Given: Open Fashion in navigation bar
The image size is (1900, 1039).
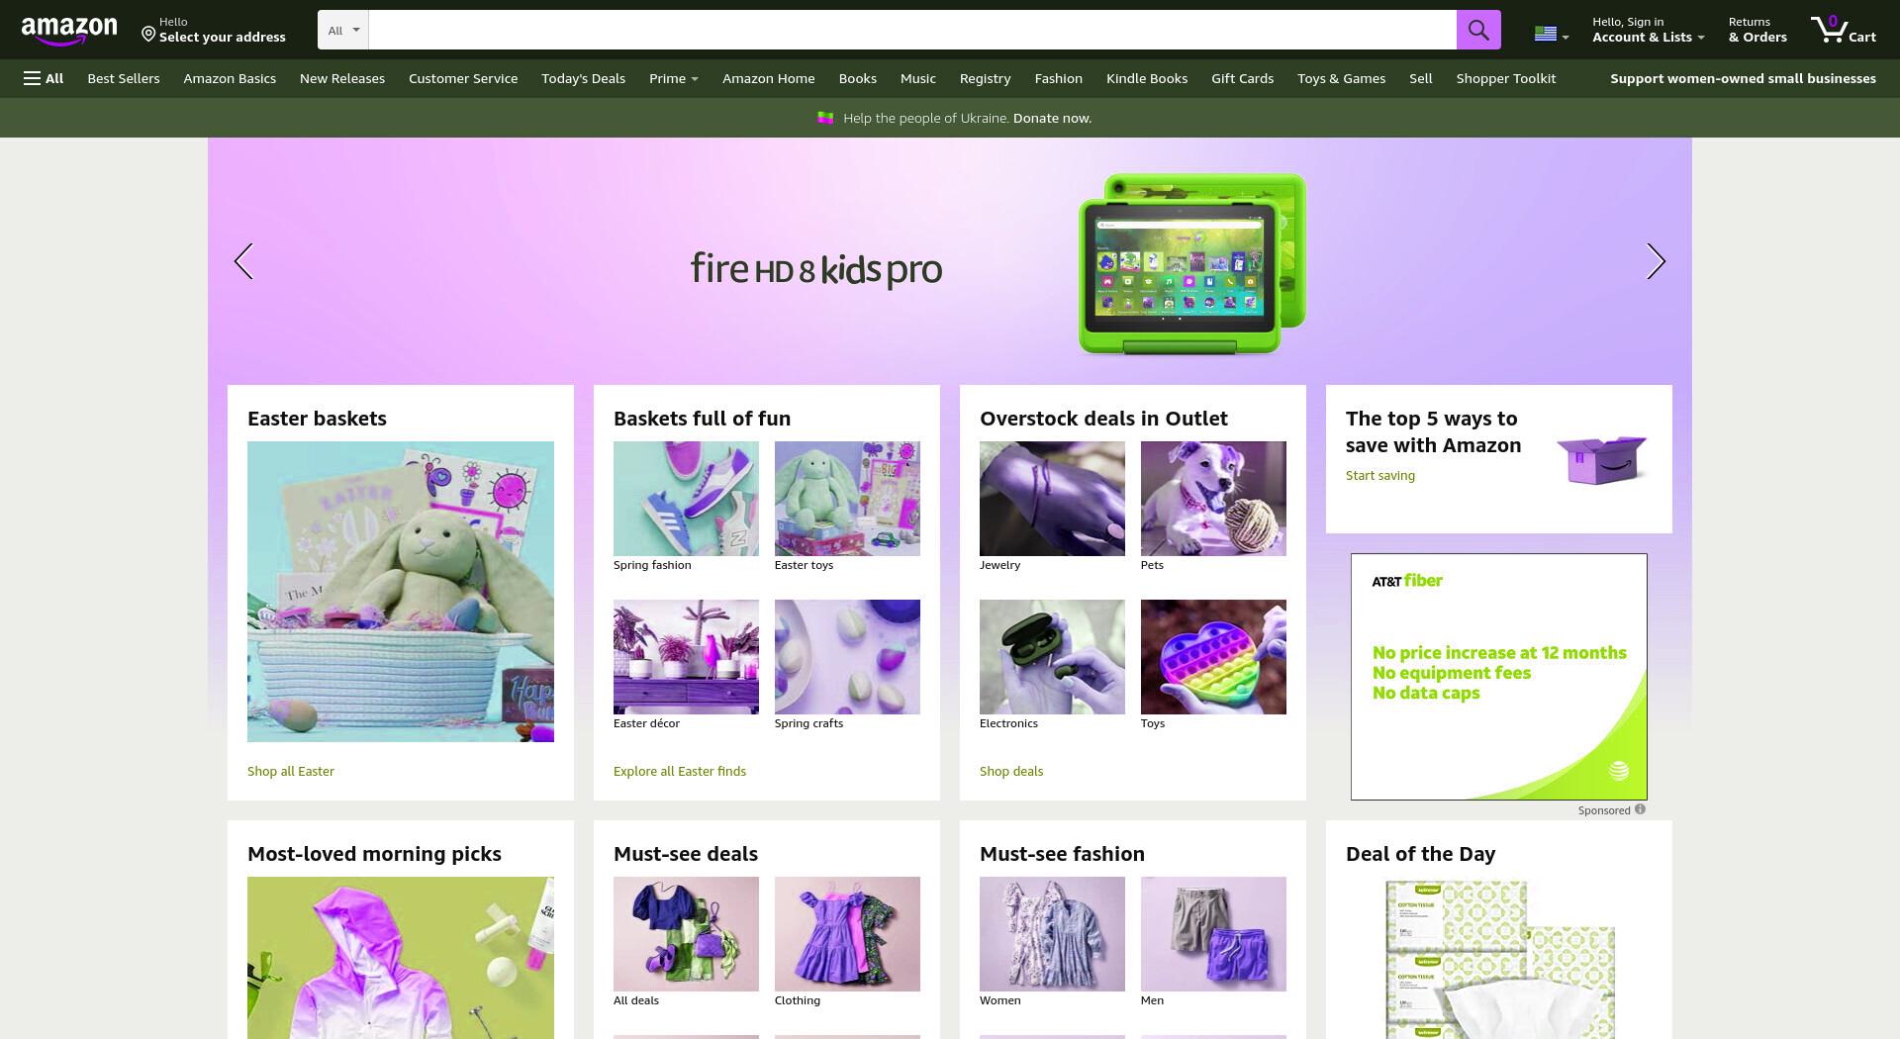Looking at the screenshot, I should pyautogui.click(x=1059, y=78).
